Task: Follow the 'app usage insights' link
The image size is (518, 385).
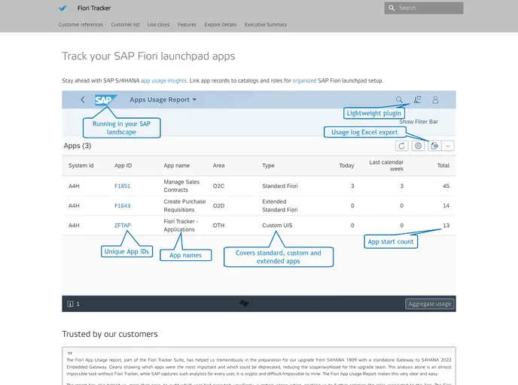Action: tap(163, 80)
